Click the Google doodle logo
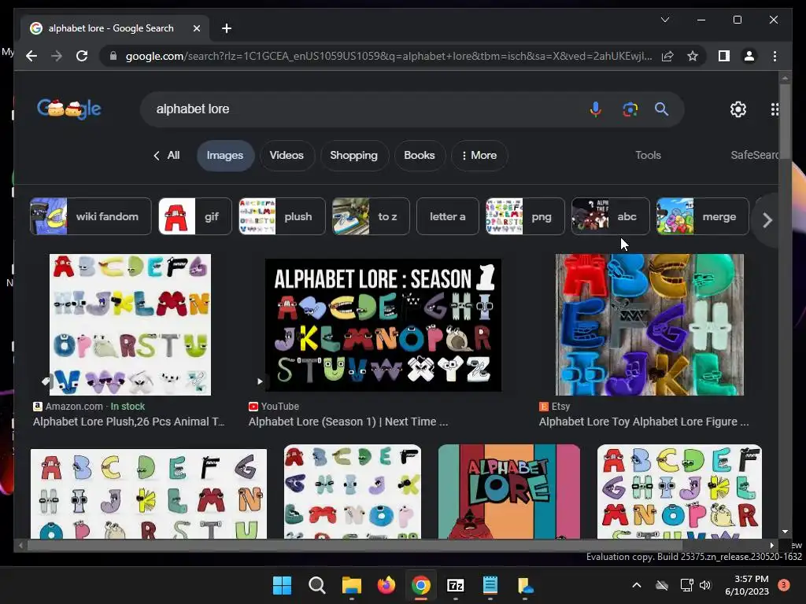 pos(69,109)
